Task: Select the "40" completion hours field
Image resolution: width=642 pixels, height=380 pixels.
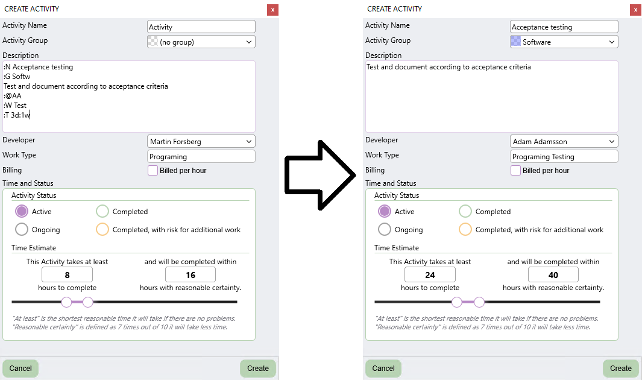Action: [x=553, y=274]
